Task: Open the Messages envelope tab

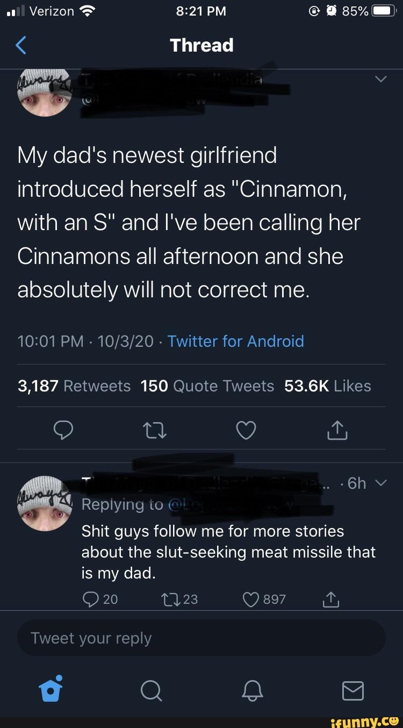Action: click(x=352, y=690)
